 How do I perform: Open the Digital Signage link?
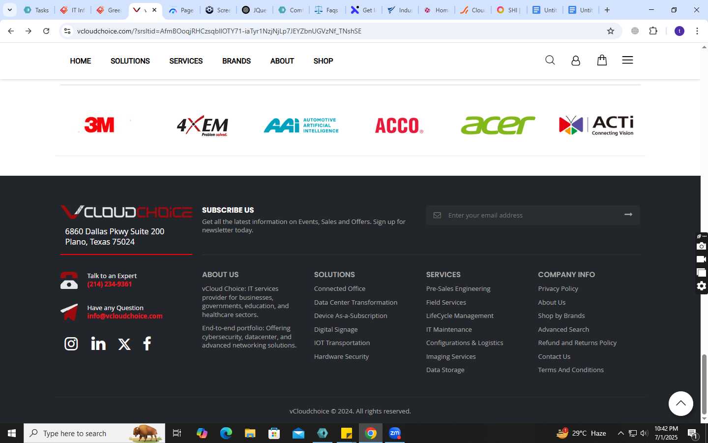click(336, 329)
